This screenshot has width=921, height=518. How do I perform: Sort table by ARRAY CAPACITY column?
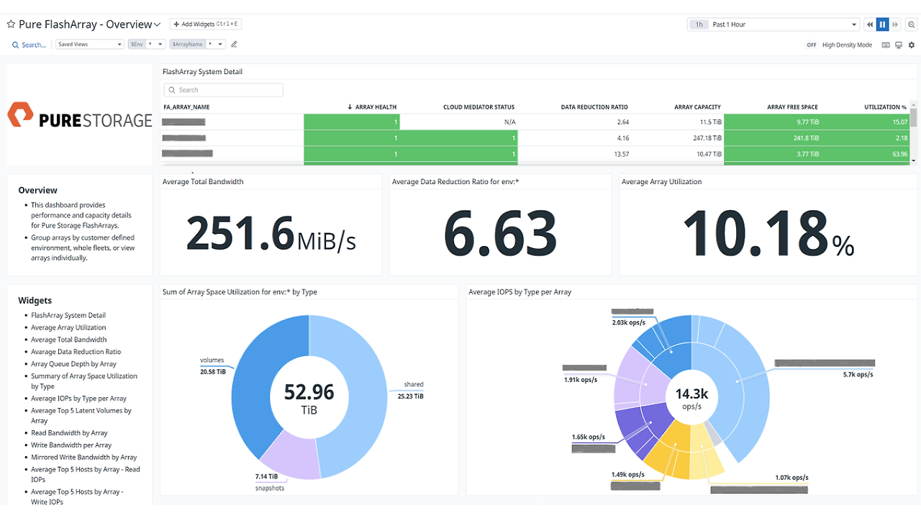pyautogui.click(x=697, y=107)
